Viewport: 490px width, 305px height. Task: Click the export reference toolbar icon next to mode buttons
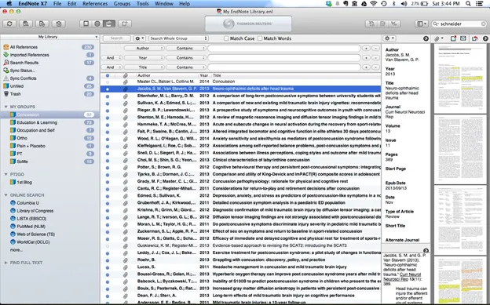[124, 24]
